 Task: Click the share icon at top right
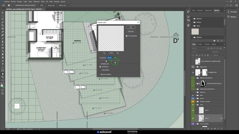(237, 5)
